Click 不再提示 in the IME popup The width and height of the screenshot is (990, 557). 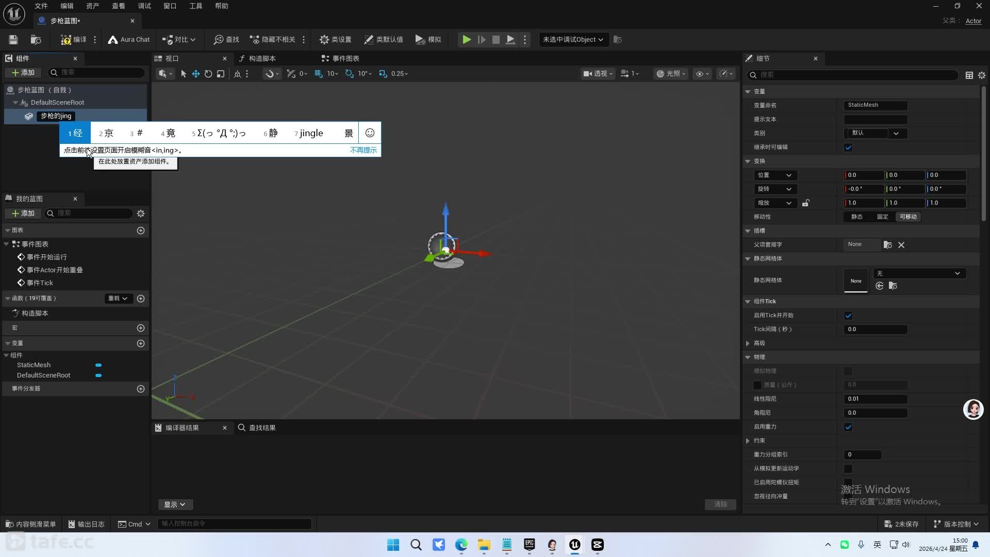coord(364,151)
